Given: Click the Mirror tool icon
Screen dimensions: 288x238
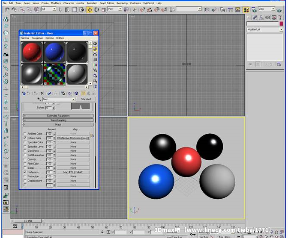Looking at the screenshot, I should 207,9.
